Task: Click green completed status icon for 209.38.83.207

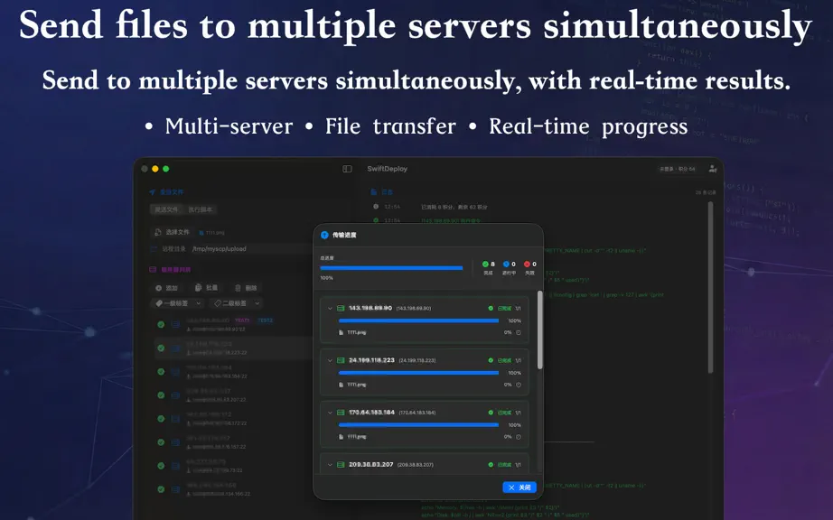Action: tap(491, 464)
